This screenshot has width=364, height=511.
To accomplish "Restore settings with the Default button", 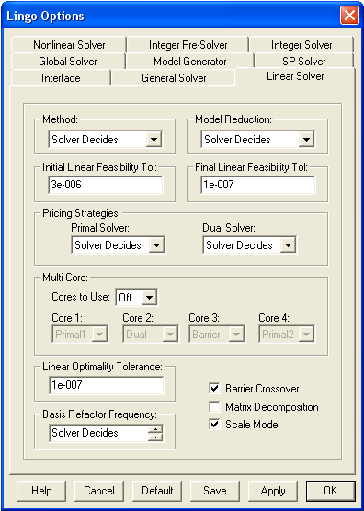I will [157, 491].
